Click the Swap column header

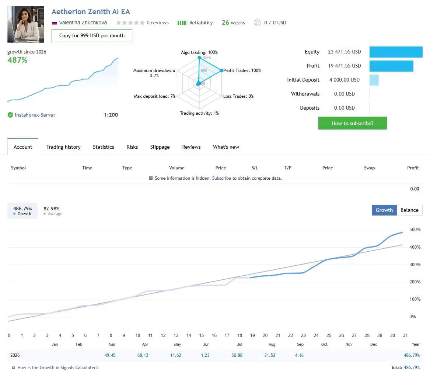click(x=370, y=168)
